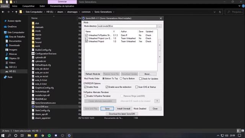Expand the address bar history dropdown
The width and height of the screenshot is (245, 138).
pyautogui.click(x=215, y=12)
